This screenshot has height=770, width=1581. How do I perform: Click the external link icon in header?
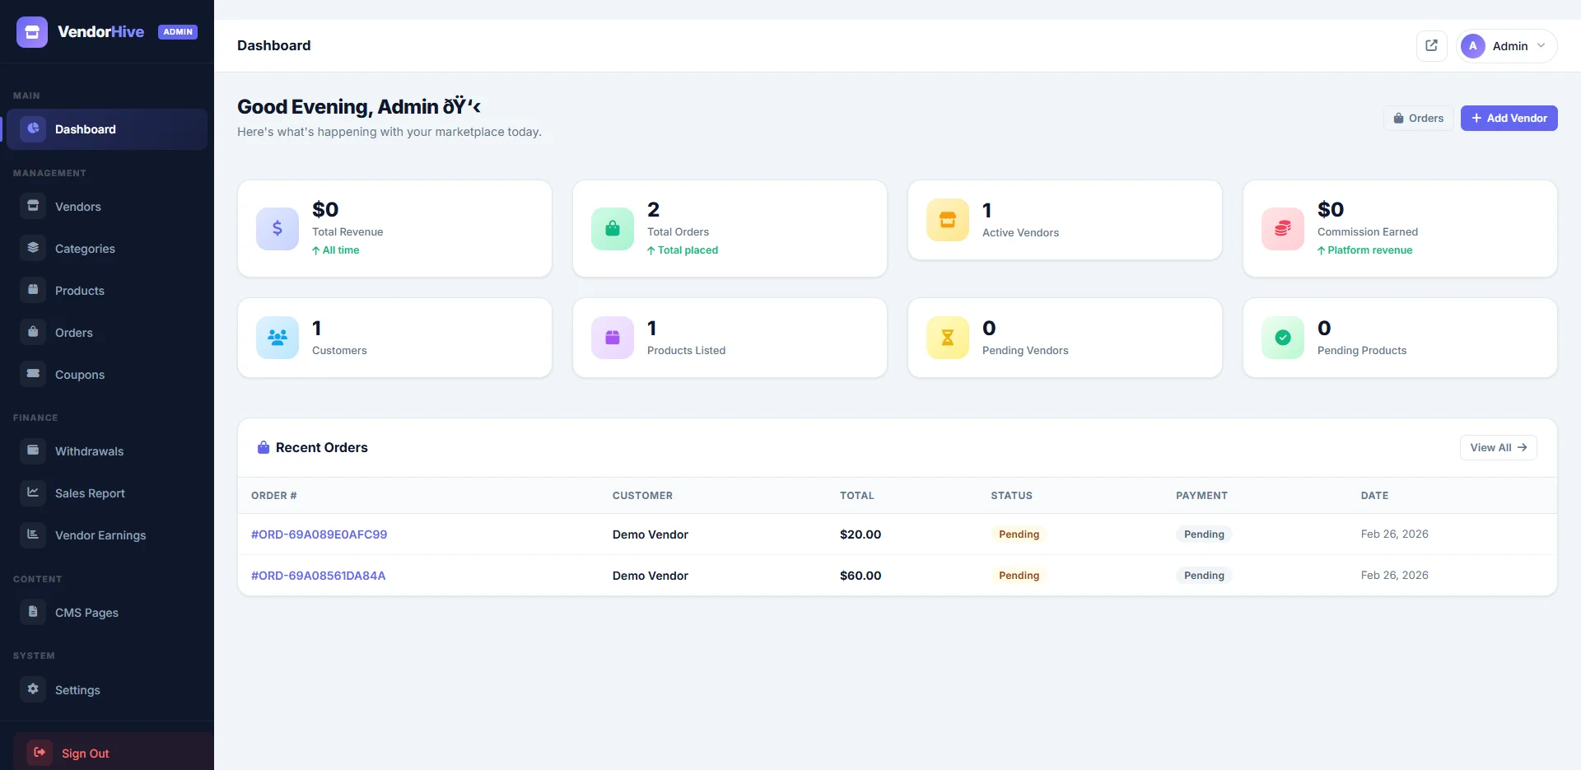(x=1431, y=45)
